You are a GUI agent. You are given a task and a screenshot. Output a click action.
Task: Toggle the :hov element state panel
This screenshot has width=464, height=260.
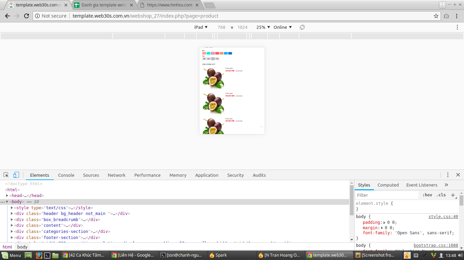click(427, 195)
